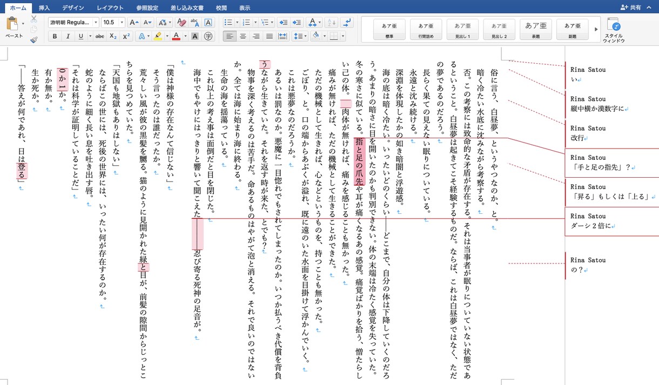Click the enclosed character border A icon
659x385 pixels.
click(209, 22)
